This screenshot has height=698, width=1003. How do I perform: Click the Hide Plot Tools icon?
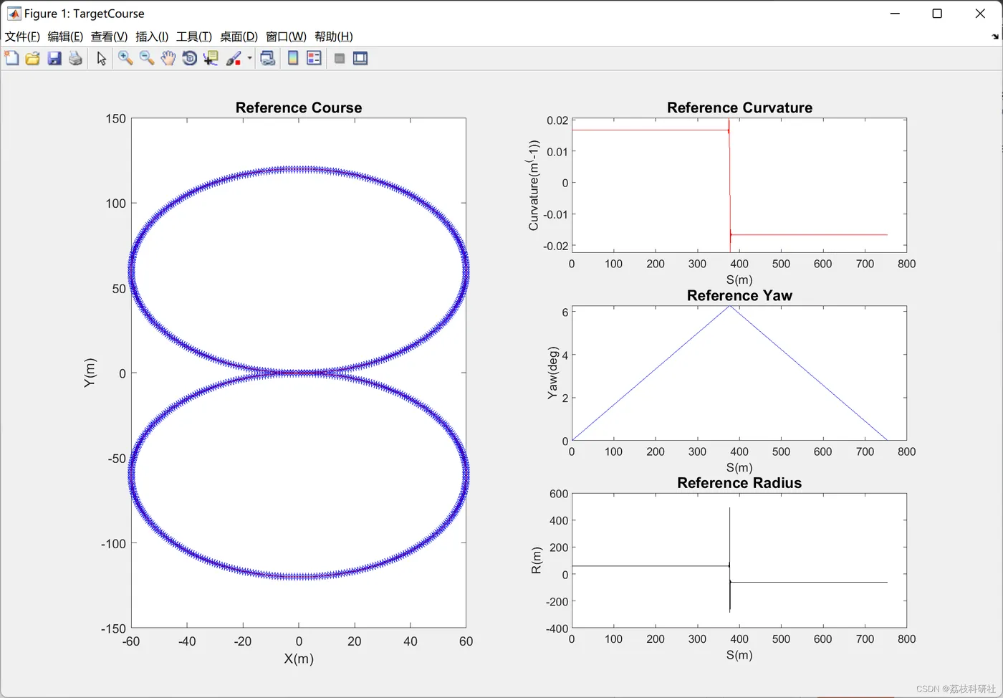(x=340, y=59)
